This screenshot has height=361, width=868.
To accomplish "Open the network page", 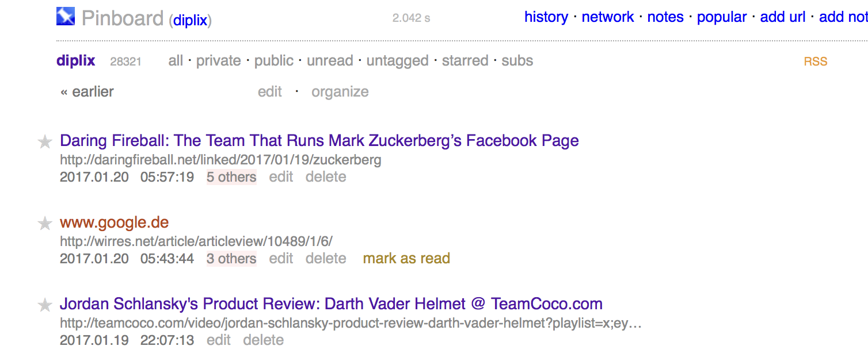I will (608, 17).
